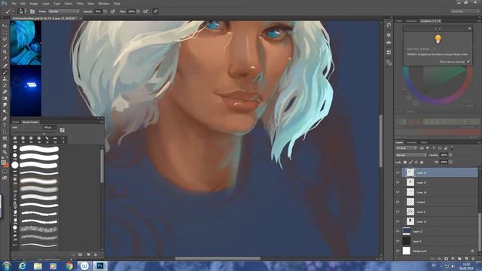Screen dimensions: 482x271
Task: Select the Horizontal Type tool
Action: (x=5, y=126)
